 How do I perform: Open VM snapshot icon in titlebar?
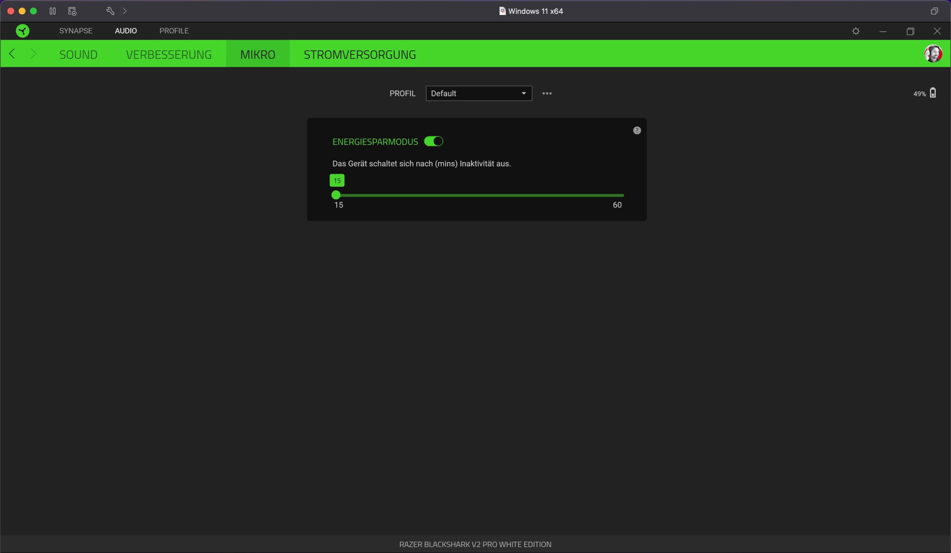tap(72, 11)
